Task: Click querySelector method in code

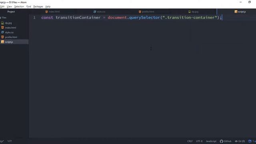Action: pyautogui.click(x=144, y=18)
